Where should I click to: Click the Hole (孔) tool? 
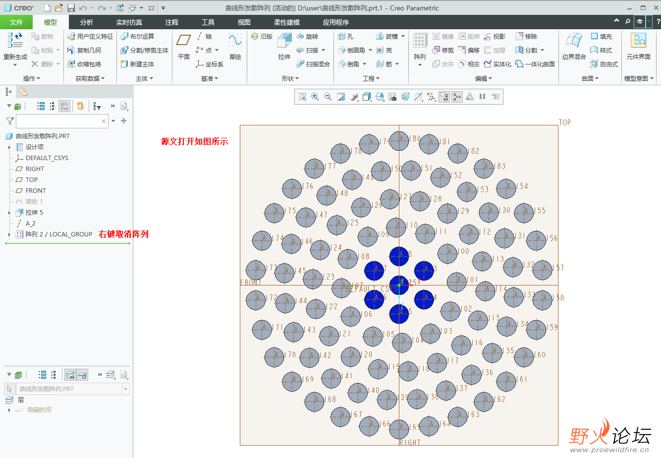tap(346, 36)
